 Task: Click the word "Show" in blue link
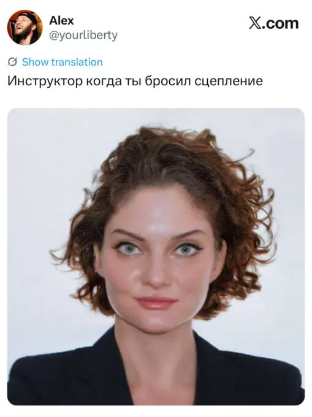[x=36, y=62]
